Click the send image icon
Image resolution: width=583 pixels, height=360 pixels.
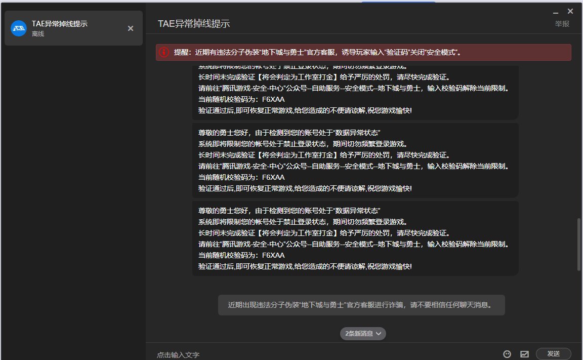524,354
